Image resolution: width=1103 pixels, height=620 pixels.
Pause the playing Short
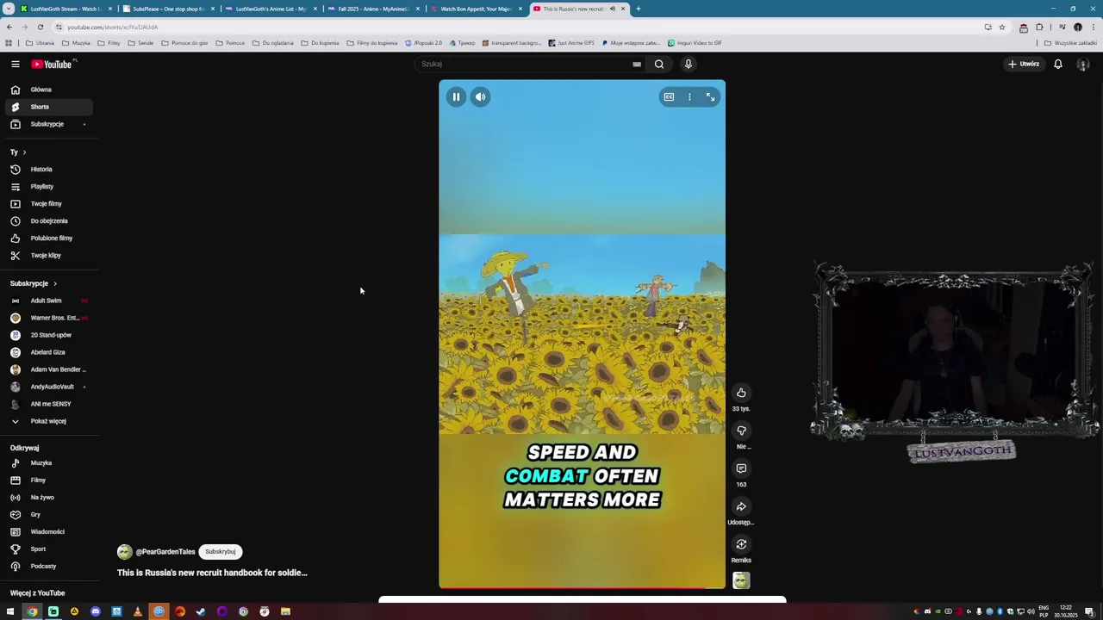[456, 97]
